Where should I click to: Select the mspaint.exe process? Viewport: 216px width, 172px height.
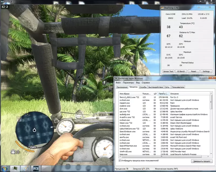pyautogui.click(x=164, y=103)
